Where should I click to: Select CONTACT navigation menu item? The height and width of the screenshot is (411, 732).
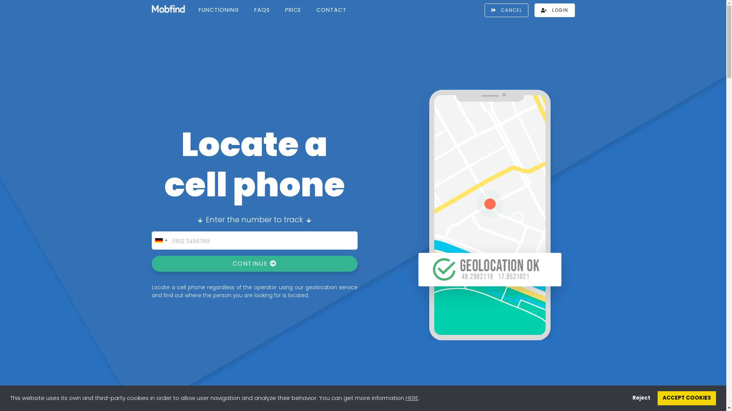pyautogui.click(x=331, y=10)
